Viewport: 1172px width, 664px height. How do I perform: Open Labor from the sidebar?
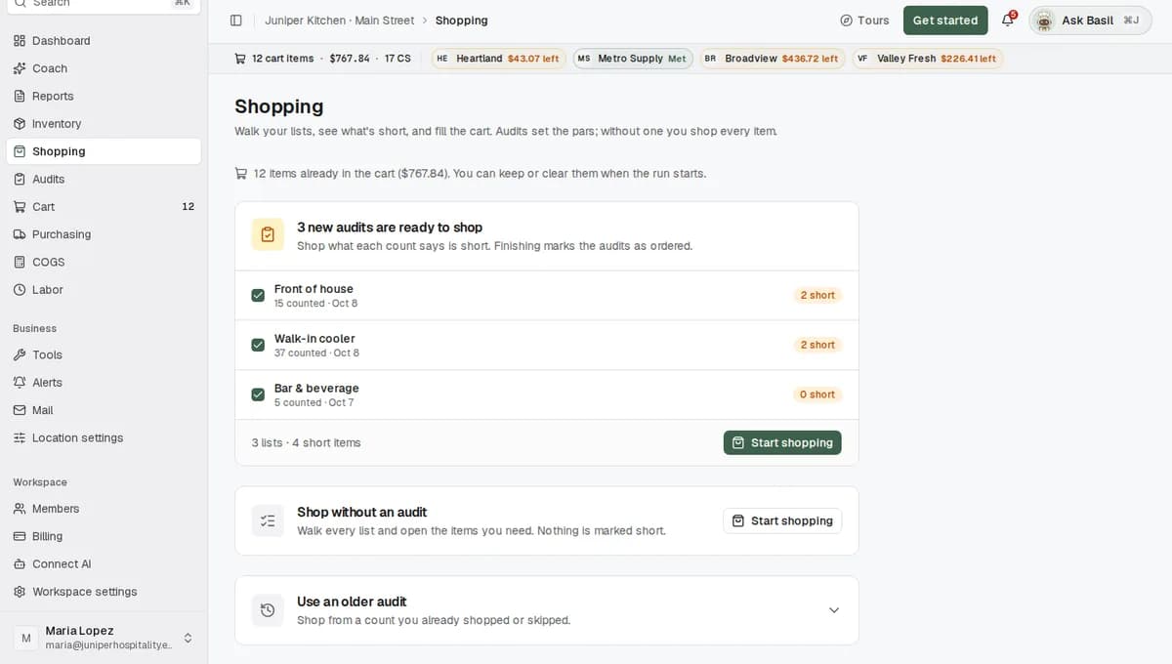point(104,290)
